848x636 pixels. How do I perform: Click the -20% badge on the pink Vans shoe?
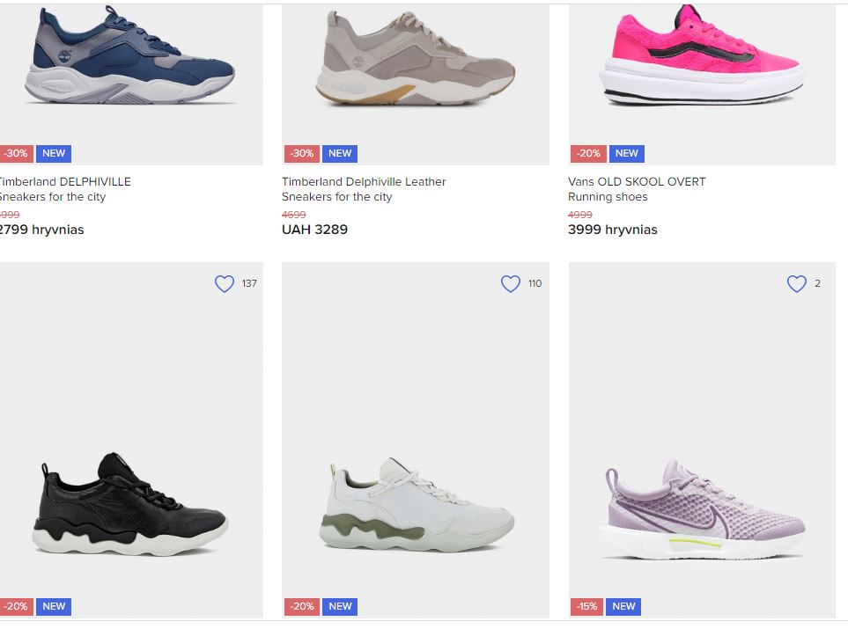tap(587, 153)
